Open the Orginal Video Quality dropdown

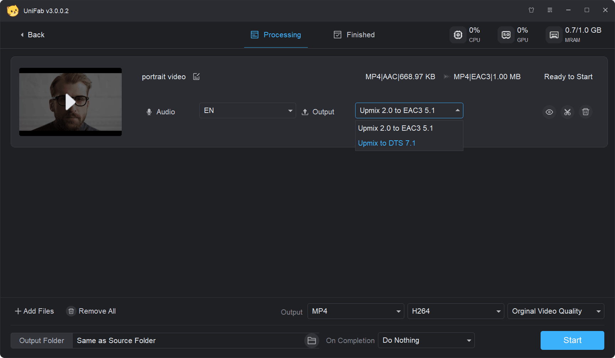pos(556,311)
